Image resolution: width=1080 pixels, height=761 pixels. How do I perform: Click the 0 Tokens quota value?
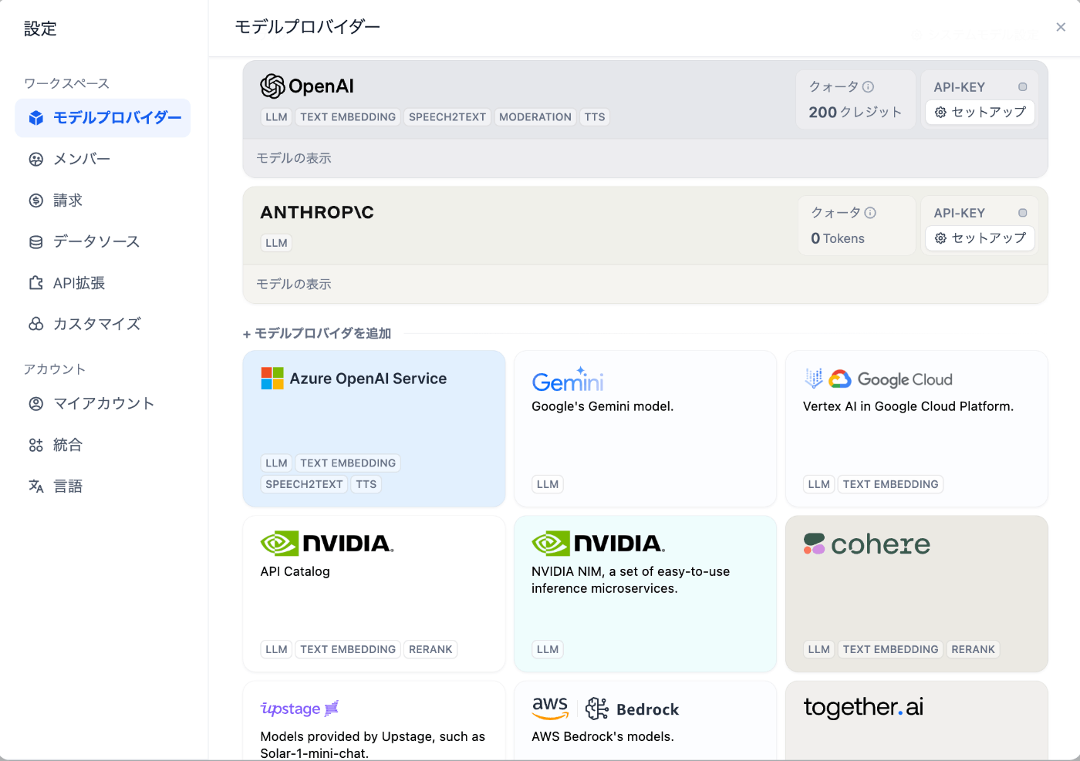coord(838,239)
